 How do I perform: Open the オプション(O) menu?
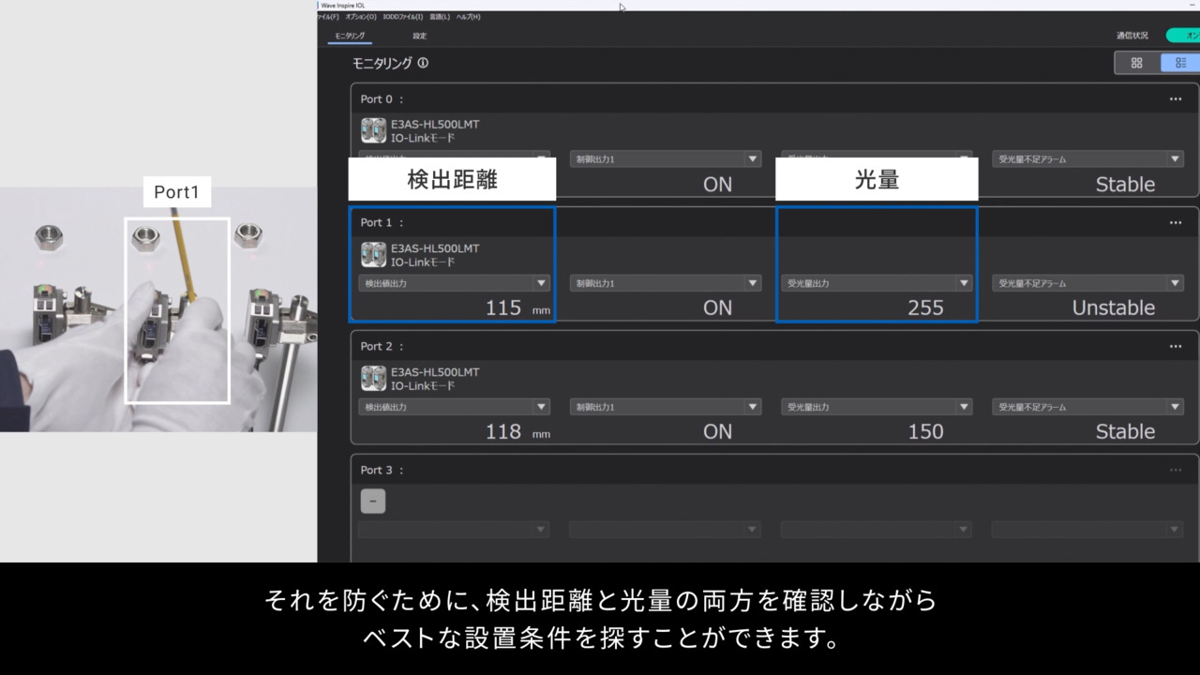click(x=360, y=17)
